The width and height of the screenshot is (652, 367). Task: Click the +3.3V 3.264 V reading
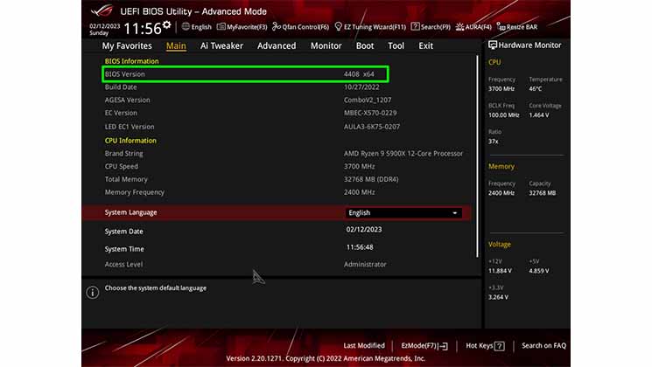(x=498, y=297)
